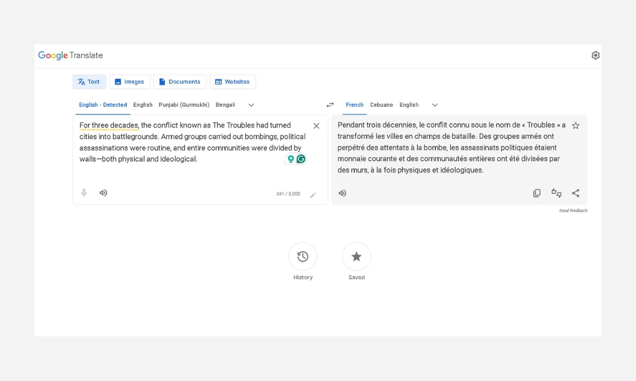Open the settings gear icon
Viewport: 636px width, 381px height.
595,56
